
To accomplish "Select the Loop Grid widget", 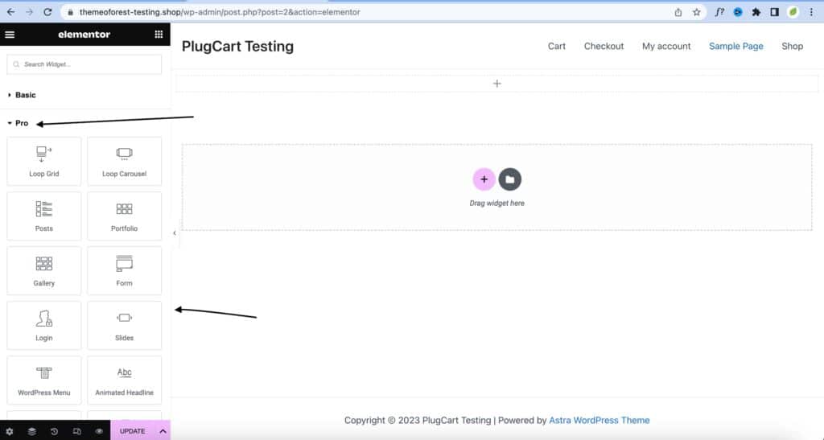I will pyautogui.click(x=44, y=161).
